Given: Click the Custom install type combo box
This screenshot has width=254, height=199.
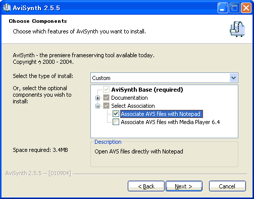Looking at the screenshot, I should coord(164,78).
